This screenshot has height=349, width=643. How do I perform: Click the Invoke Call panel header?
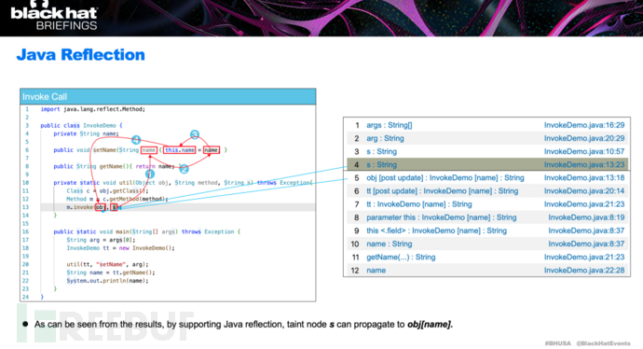click(168, 96)
